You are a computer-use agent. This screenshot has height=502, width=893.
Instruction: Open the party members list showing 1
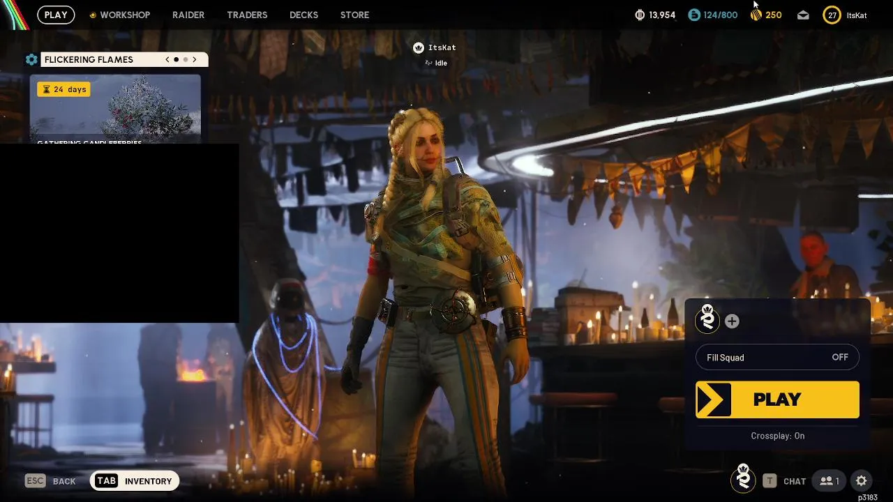tap(830, 480)
